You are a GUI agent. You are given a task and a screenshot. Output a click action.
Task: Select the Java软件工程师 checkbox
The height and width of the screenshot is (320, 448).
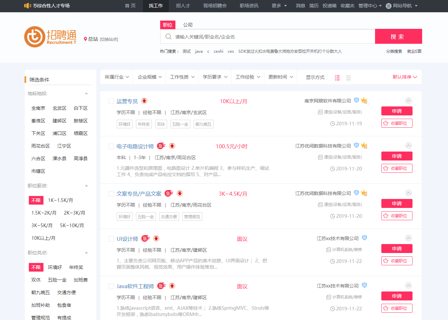pyautogui.click(x=111, y=286)
